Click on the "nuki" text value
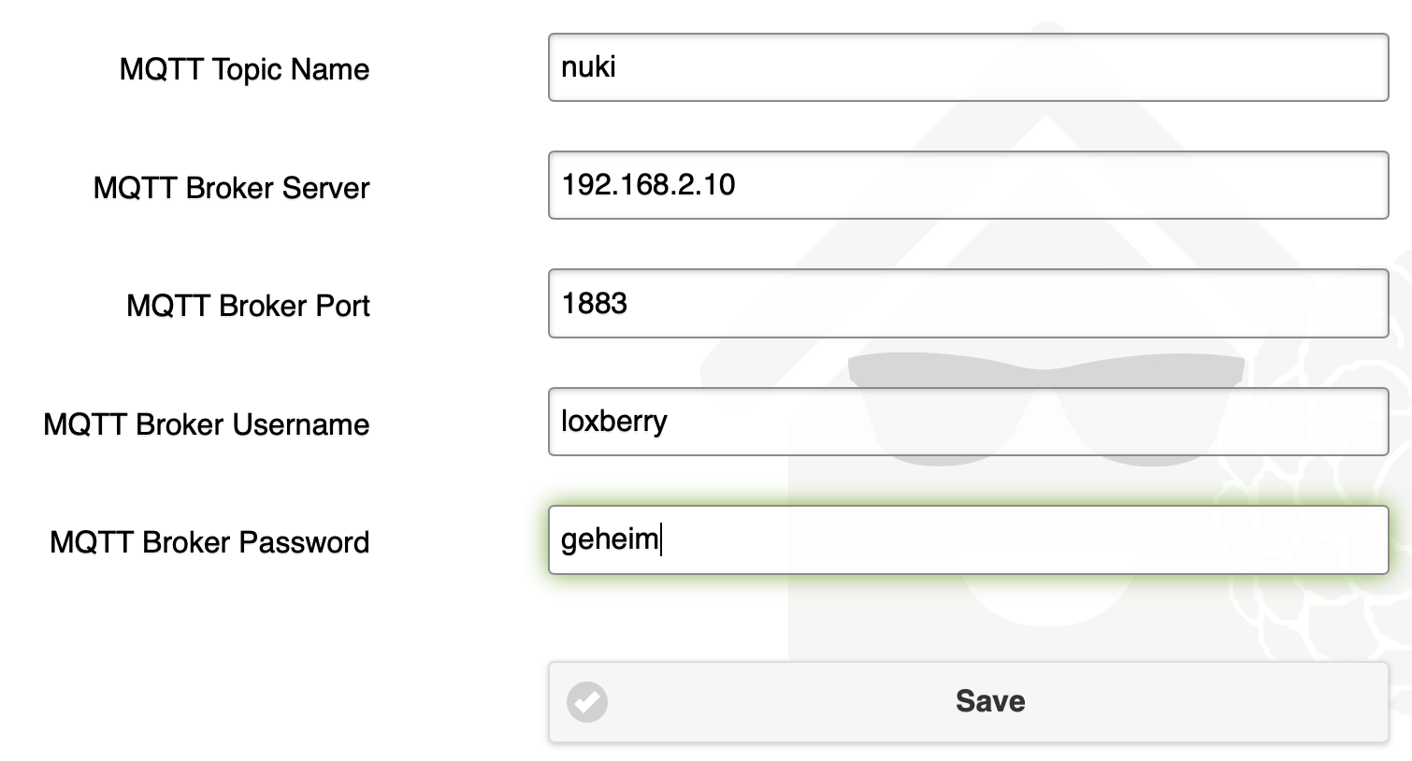The width and height of the screenshot is (1412, 761). pos(588,66)
